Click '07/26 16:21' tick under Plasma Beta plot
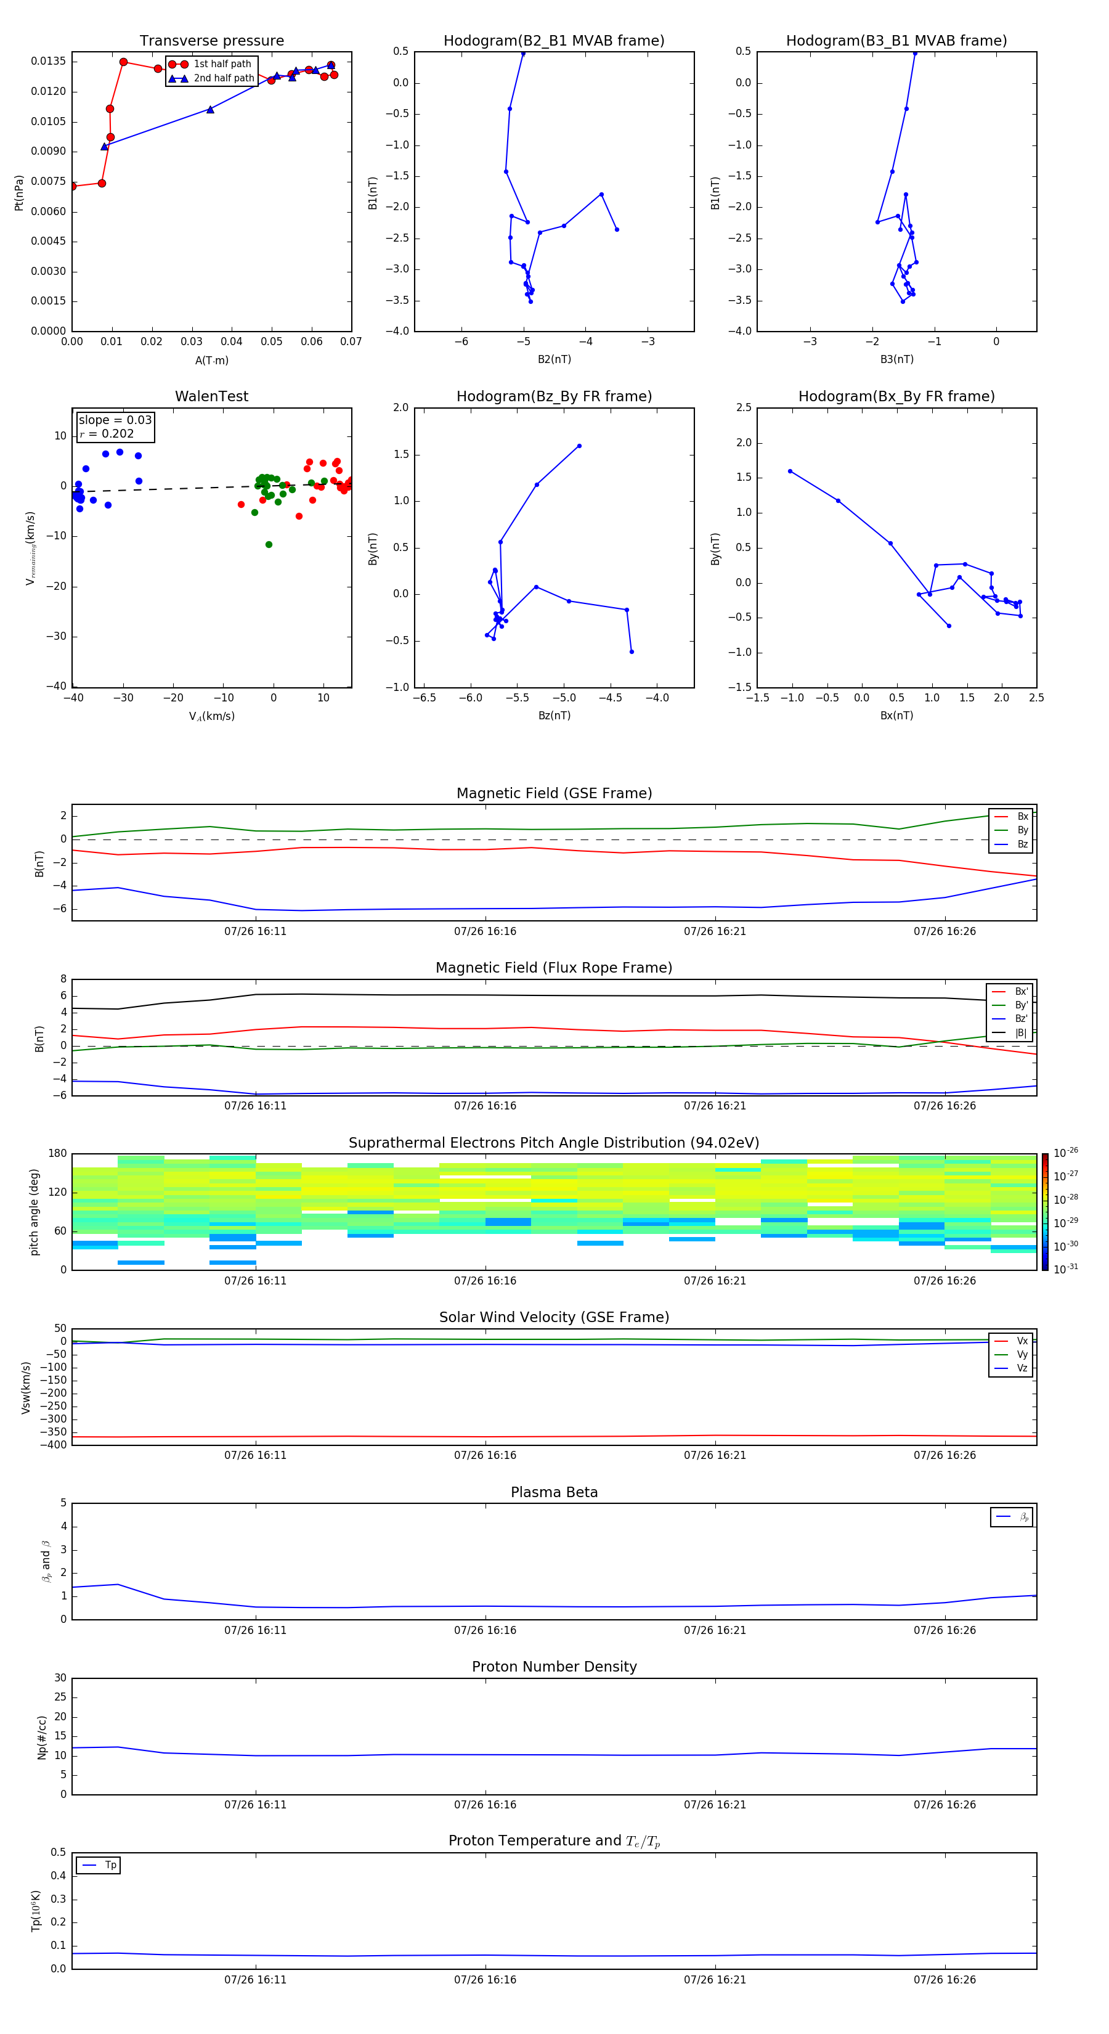Screen dimensions: 1109x2034 pos(715,1630)
